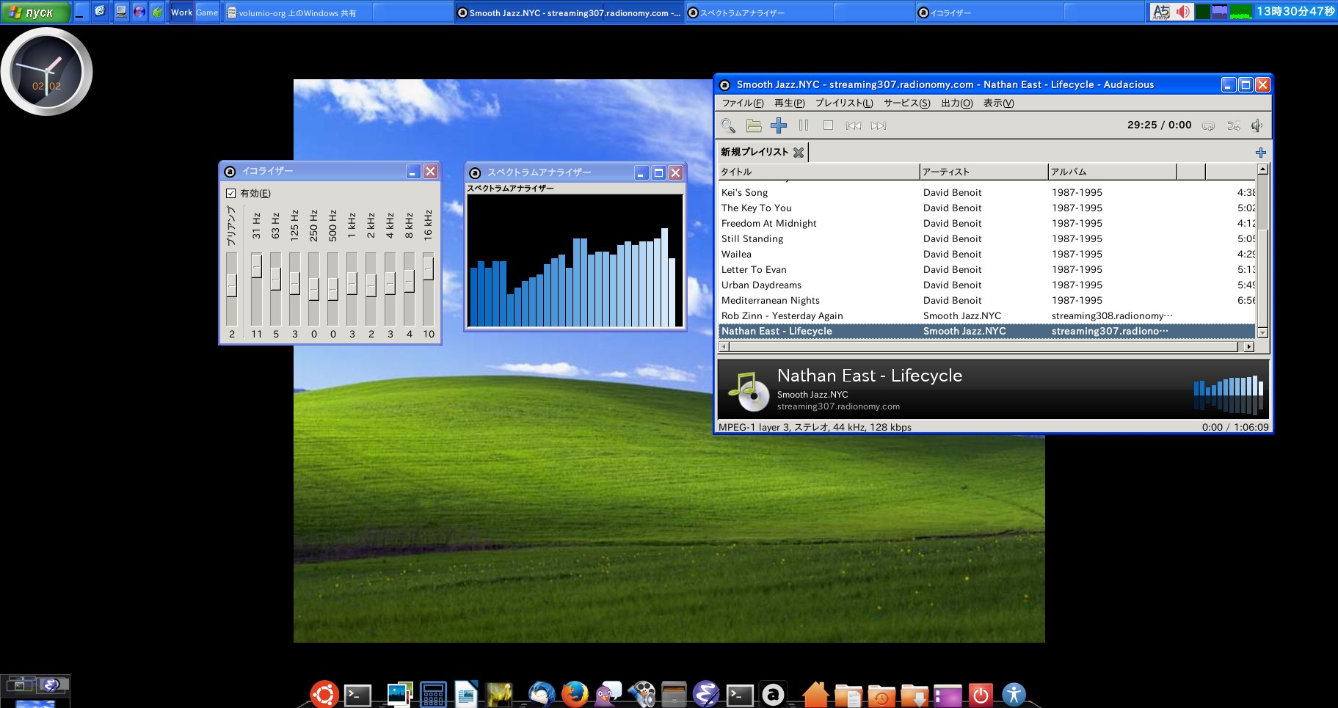The height and width of the screenshot is (708, 1338).
Task: Open the volume speaker control in Audacious
Action: click(1257, 125)
